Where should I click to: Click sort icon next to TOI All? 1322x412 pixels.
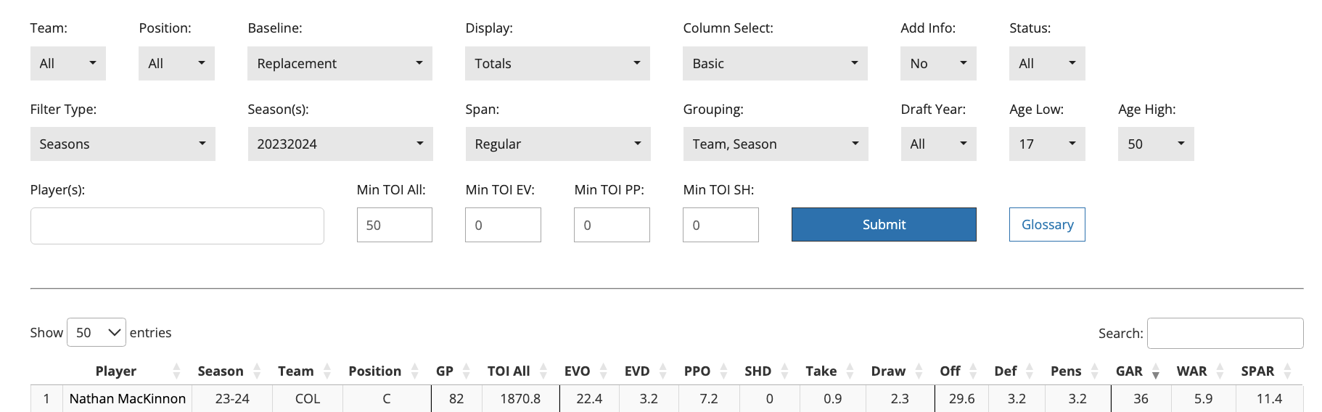[543, 371]
